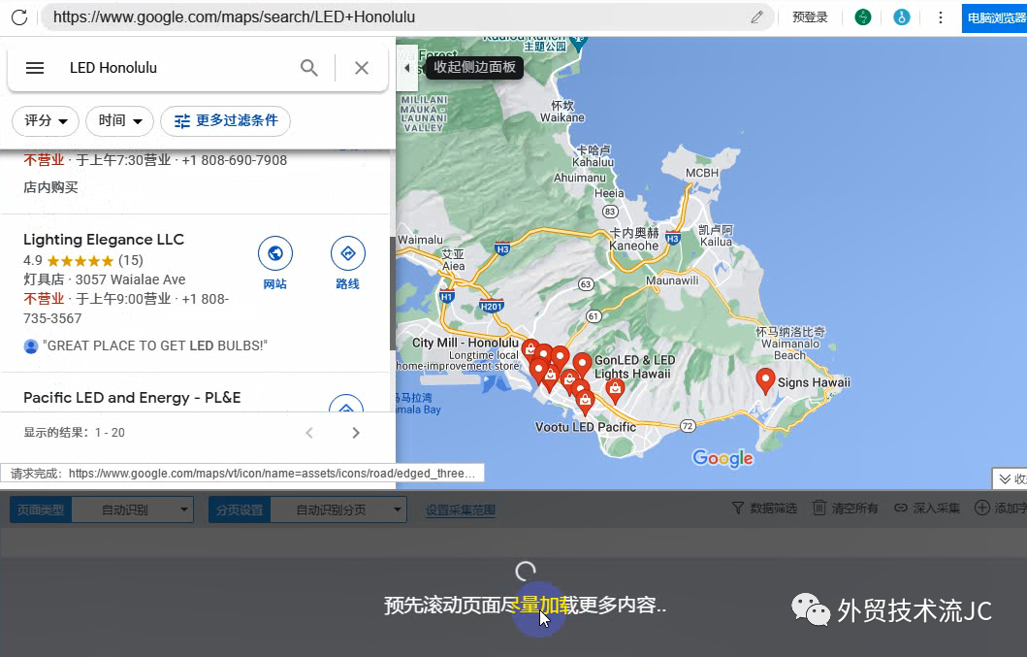Click the 预登录 pre-login button
Viewport: 1027px width, 657px height.
810,17
